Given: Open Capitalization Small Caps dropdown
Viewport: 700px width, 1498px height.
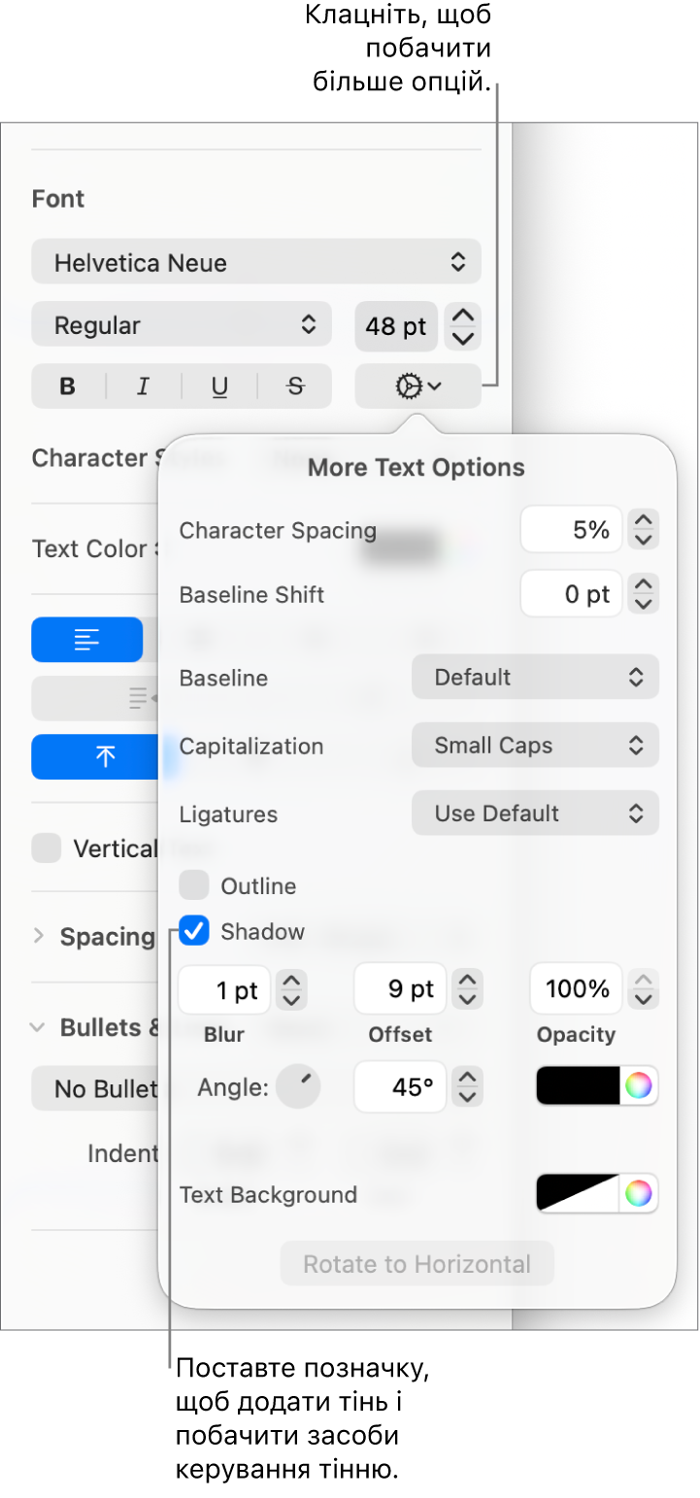Looking at the screenshot, I should point(535,746).
